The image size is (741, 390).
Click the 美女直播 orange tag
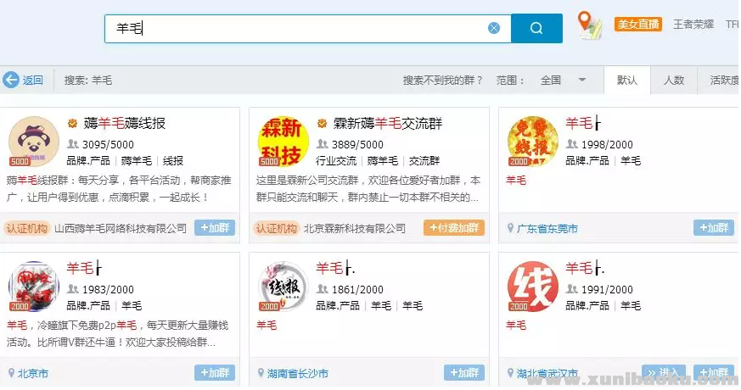pyautogui.click(x=637, y=25)
